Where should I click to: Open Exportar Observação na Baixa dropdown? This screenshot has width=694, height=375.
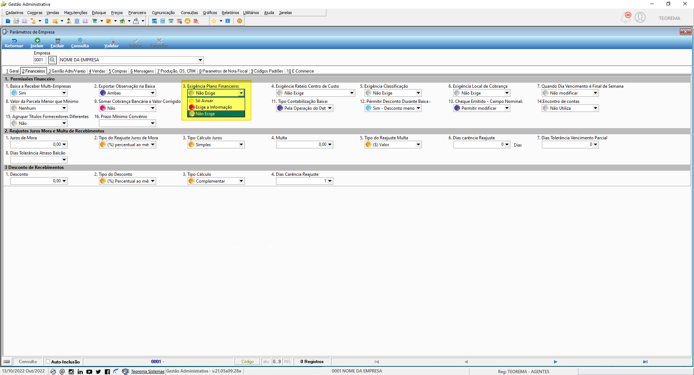[153, 93]
